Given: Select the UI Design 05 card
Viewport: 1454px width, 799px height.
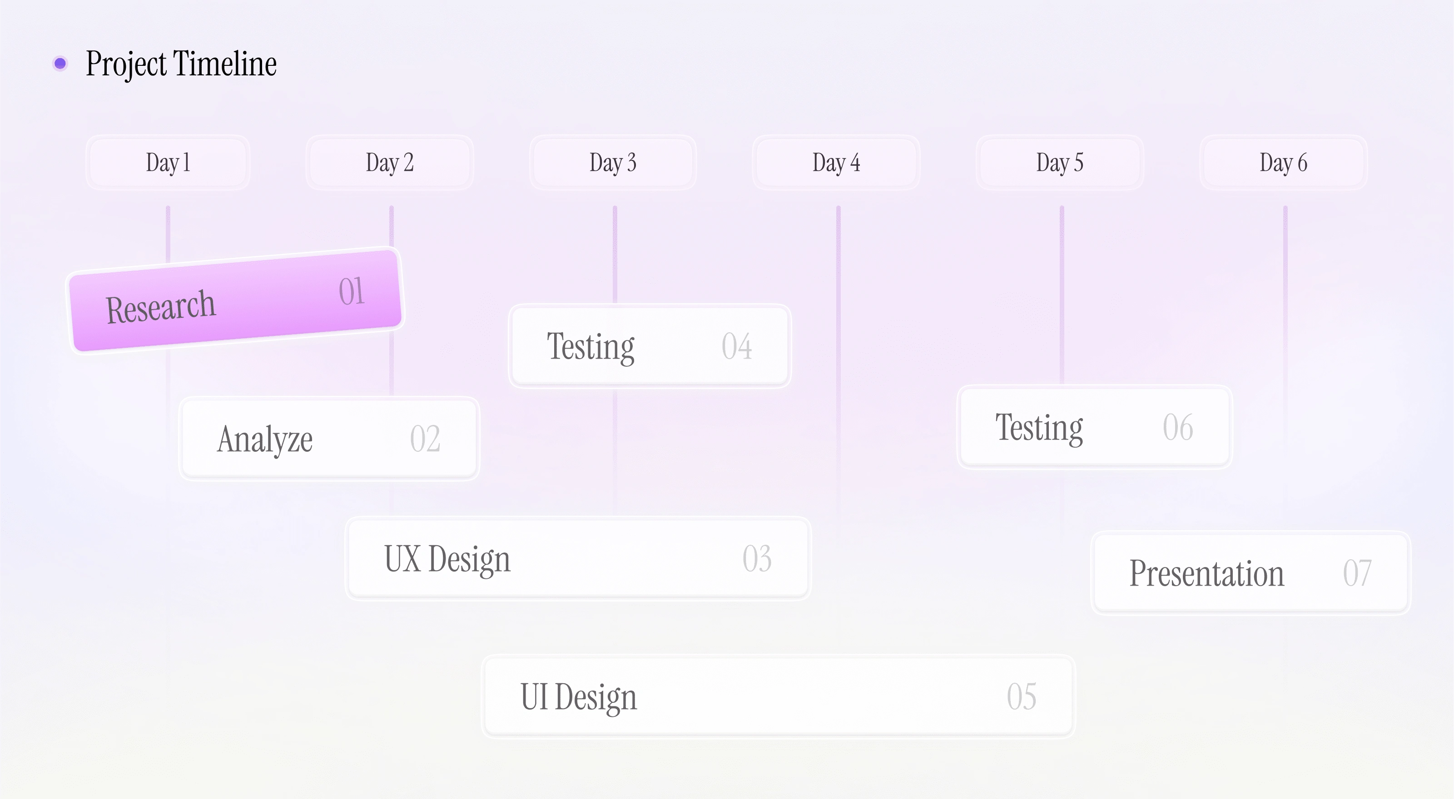Looking at the screenshot, I should pyautogui.click(x=778, y=696).
